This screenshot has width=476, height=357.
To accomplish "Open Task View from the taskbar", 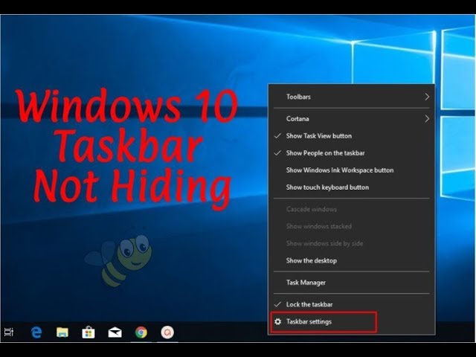I will 9,332.
